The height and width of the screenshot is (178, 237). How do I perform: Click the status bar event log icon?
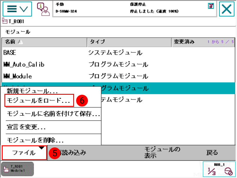pyautogui.click(x=211, y=6)
